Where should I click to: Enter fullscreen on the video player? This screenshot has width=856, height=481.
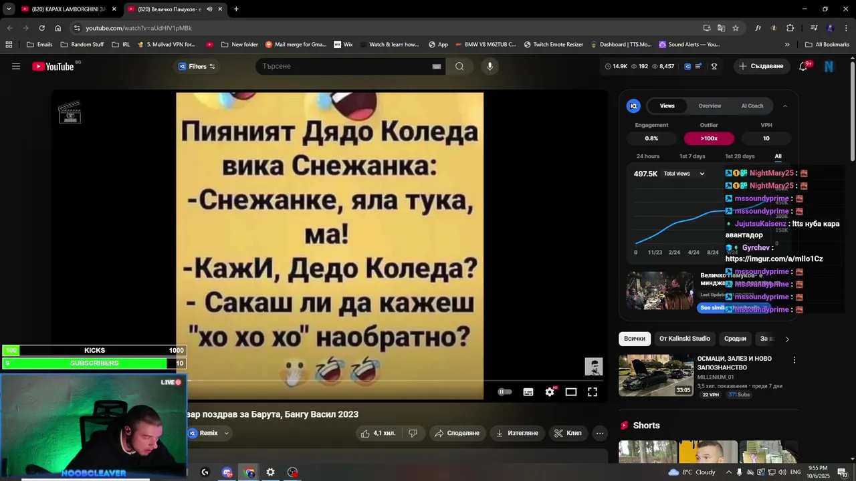tap(593, 392)
